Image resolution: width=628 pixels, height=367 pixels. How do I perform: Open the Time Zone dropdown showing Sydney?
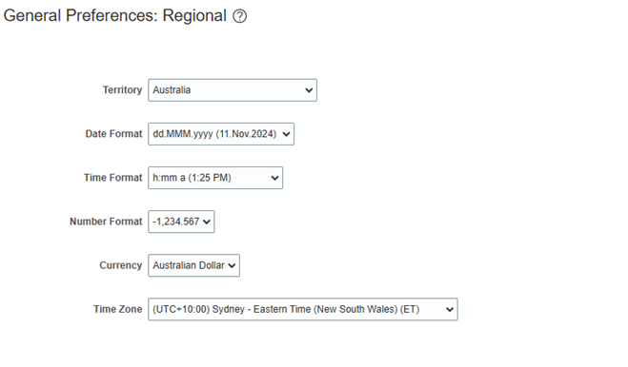tap(303, 309)
